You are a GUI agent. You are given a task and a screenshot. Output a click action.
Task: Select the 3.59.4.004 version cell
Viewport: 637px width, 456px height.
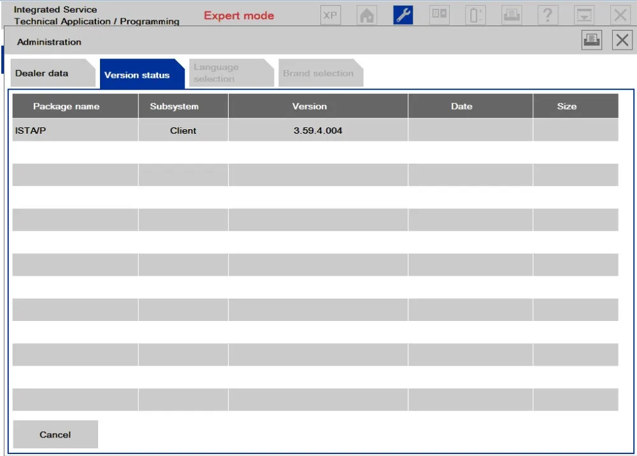point(318,130)
